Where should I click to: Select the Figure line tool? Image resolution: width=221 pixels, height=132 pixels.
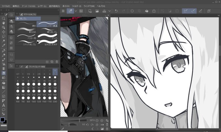coord(4,92)
